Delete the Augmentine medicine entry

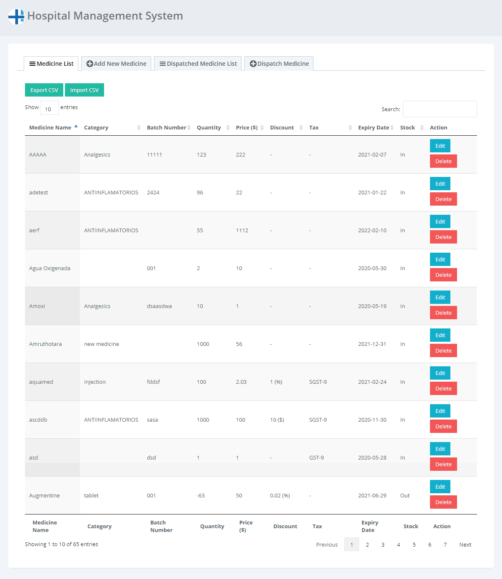pos(443,502)
